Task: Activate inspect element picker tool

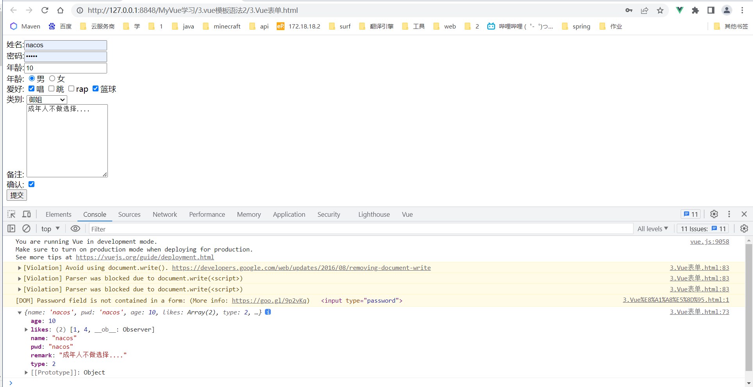Action: (11, 214)
